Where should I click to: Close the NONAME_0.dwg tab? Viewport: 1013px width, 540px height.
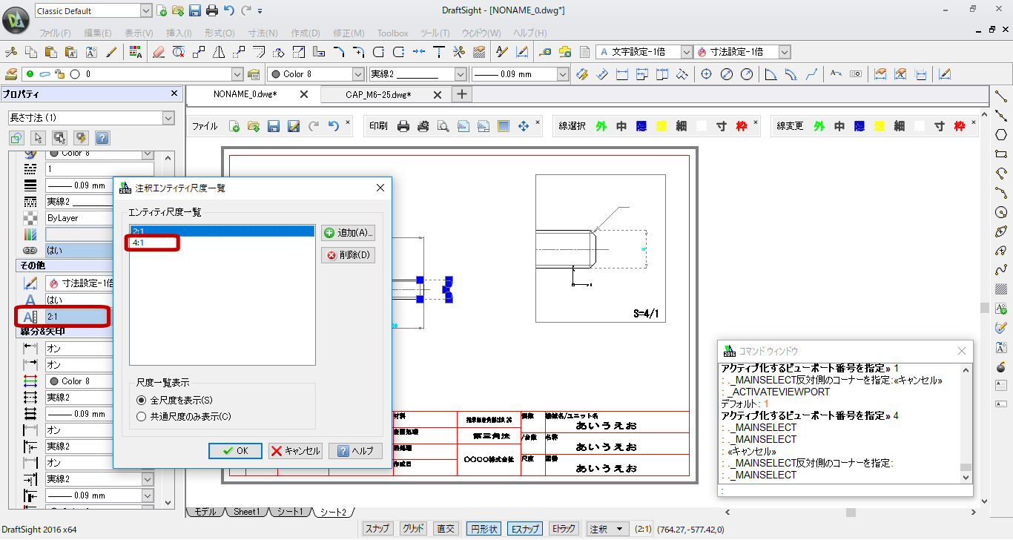[303, 94]
